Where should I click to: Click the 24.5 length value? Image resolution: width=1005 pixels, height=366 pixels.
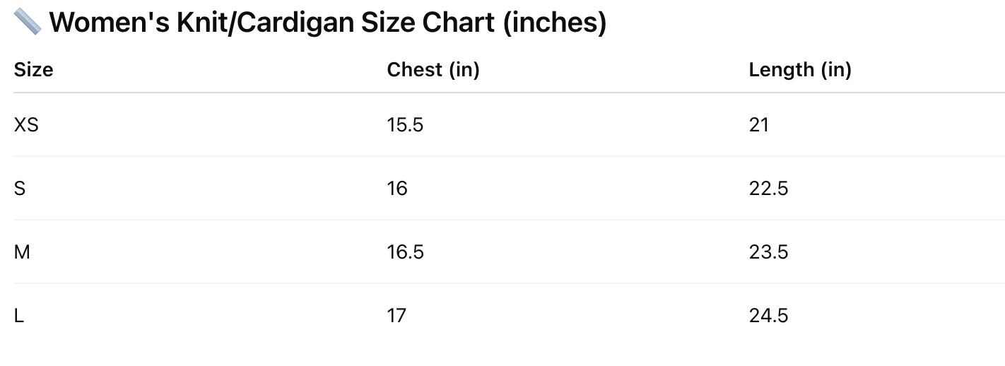768,316
